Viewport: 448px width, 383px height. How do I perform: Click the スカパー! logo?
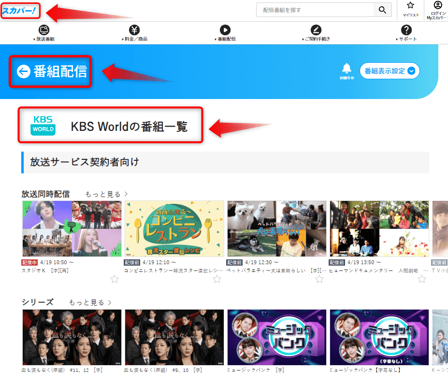tap(19, 11)
